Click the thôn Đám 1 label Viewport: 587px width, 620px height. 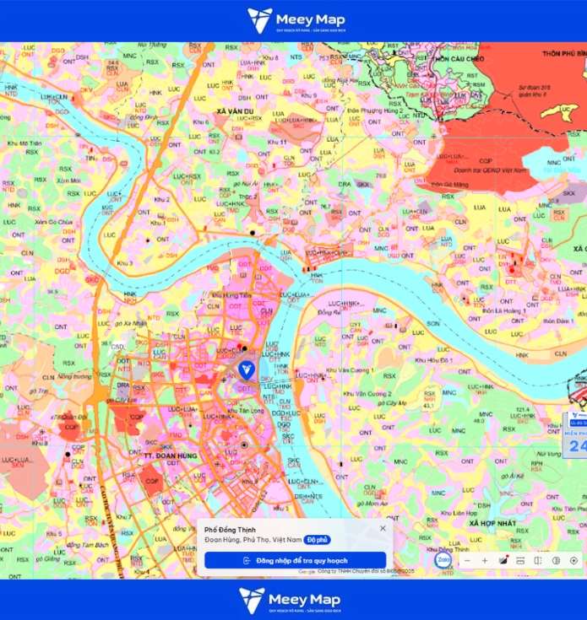coord(558,321)
